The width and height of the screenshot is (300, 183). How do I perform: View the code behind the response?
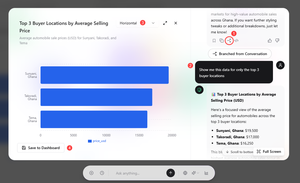[x=236, y=40]
